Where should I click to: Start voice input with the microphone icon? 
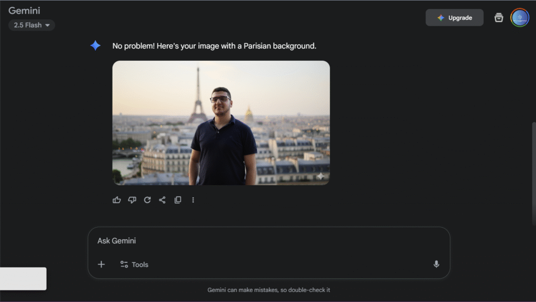(436, 264)
